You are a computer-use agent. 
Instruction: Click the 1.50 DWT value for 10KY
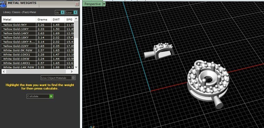click(x=56, y=29)
